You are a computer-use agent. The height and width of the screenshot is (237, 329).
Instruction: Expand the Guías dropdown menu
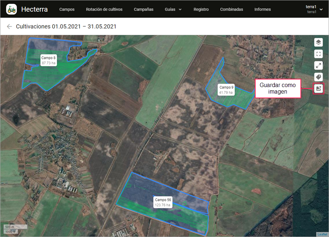(x=173, y=9)
